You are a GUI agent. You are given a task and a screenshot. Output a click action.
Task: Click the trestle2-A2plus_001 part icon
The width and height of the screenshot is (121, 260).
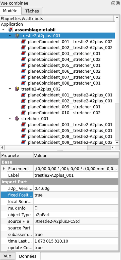[x=17, y=36]
